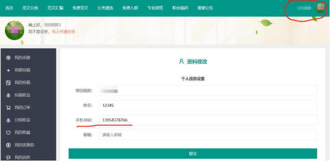Image resolution: width=330 pixels, height=161 pixels.
Task: Click the blurred username in the top-right header
Action: (304, 8)
